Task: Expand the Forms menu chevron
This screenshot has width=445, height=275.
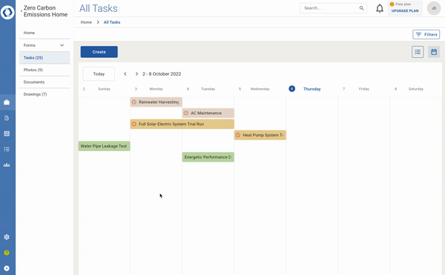Action: (x=62, y=45)
